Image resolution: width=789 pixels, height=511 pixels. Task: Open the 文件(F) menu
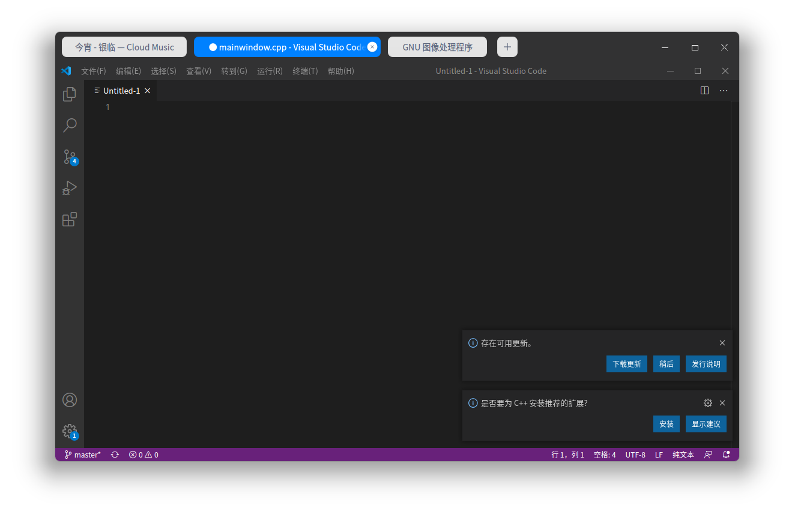tap(94, 71)
